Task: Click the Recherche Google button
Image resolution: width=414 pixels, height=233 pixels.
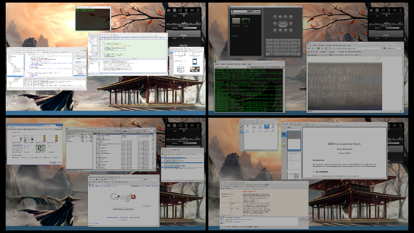Action: pos(118,209)
